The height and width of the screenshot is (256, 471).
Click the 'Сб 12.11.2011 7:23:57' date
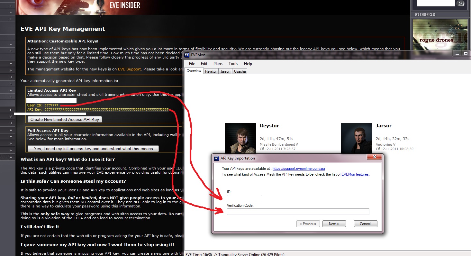pos(277,149)
